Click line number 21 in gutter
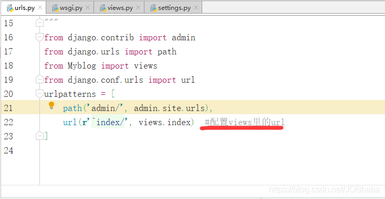 [8, 108]
